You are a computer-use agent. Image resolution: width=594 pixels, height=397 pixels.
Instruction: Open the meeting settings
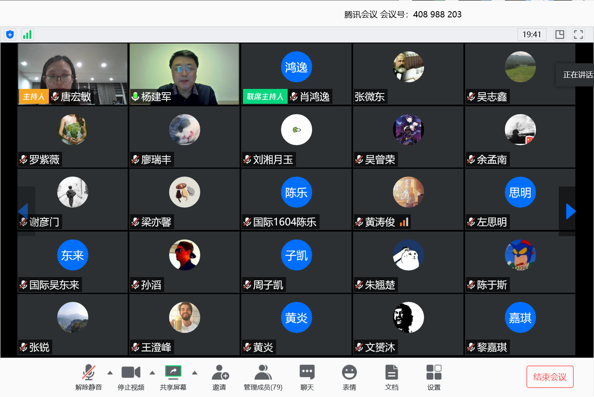[434, 377]
